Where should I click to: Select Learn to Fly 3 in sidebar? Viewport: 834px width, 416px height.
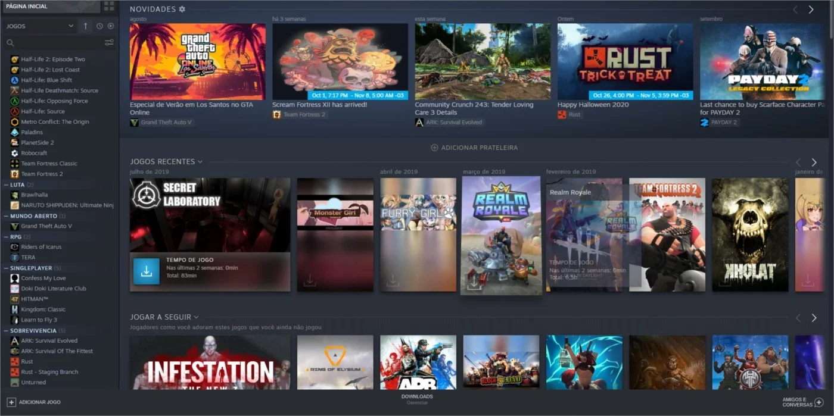pyautogui.click(x=39, y=320)
